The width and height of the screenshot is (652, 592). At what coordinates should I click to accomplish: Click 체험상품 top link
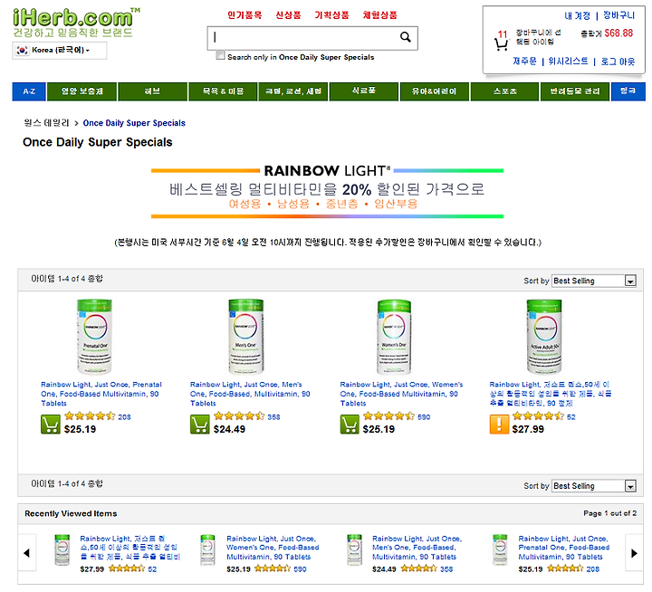pyautogui.click(x=380, y=15)
